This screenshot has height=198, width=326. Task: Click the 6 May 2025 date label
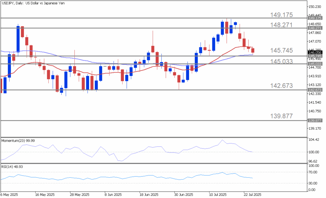(x=9, y=195)
